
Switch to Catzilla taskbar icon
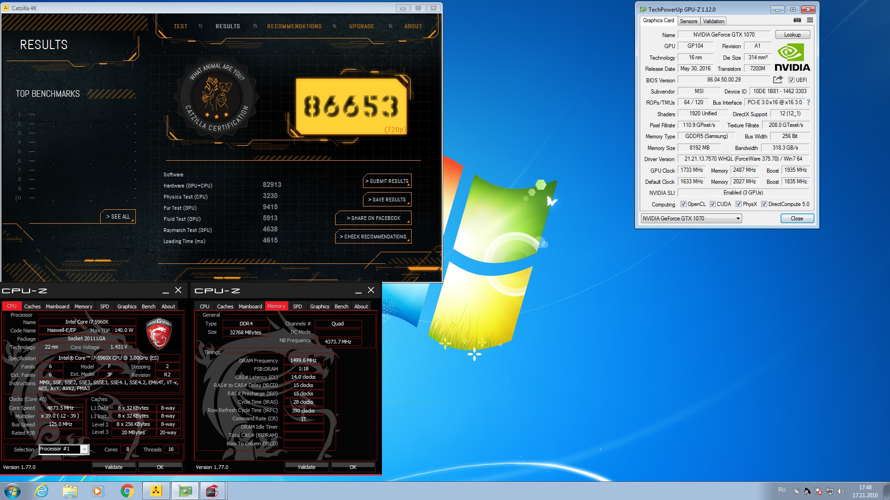156,491
